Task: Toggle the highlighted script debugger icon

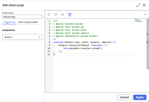Action: coord(69,14)
